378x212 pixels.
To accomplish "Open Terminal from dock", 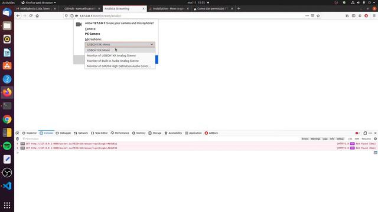I will point(7,106).
